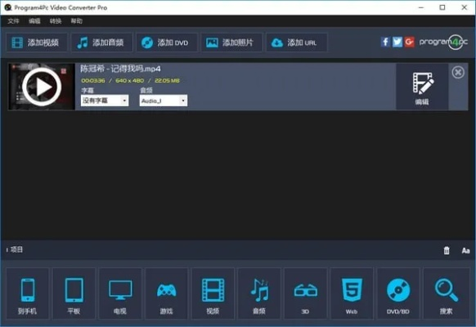Expand the 字幕 subtitle dropdown
This screenshot has height=327, width=476.
pyautogui.click(x=105, y=101)
